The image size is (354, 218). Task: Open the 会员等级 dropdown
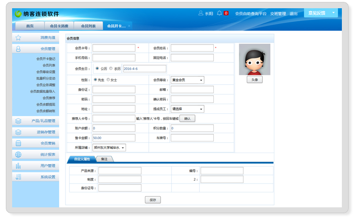click(x=187, y=80)
